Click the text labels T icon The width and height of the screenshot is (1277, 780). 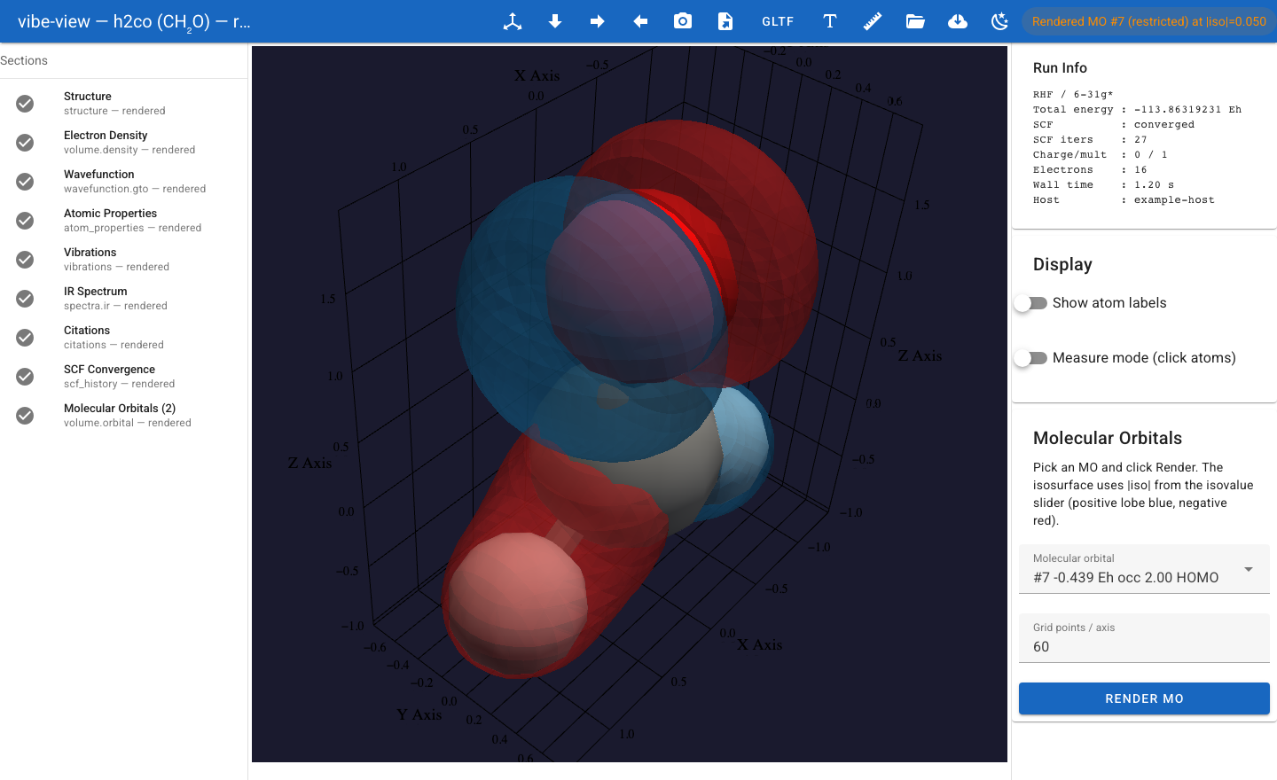830,21
